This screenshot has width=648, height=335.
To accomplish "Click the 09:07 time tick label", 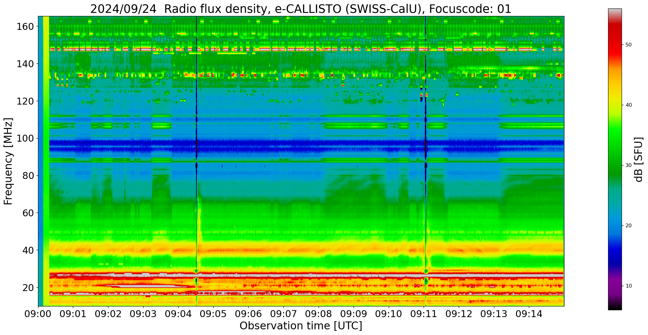I will pyautogui.click(x=284, y=314).
